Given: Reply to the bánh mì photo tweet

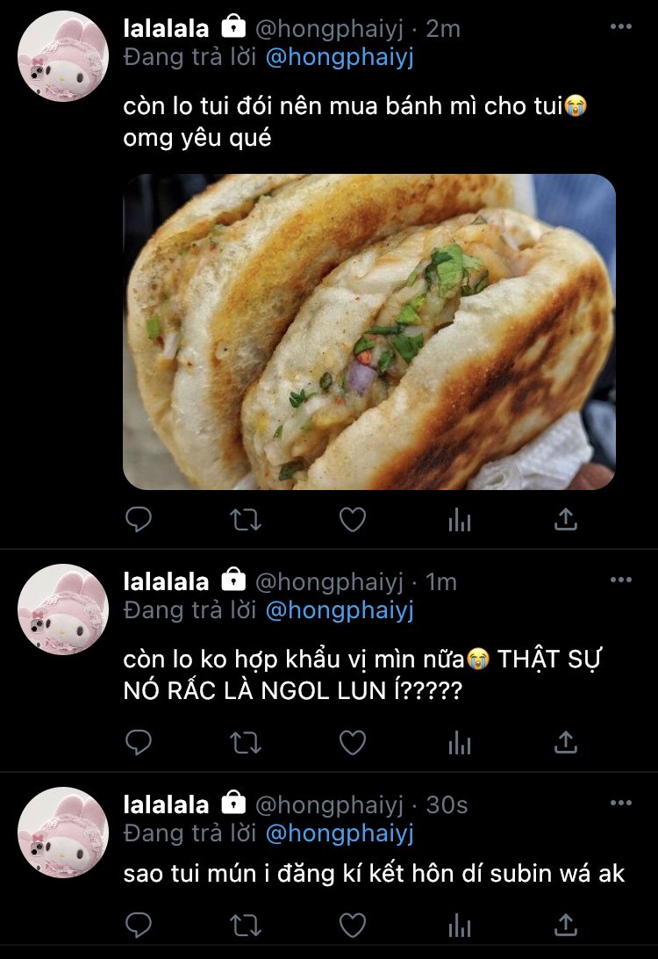Looking at the screenshot, I should click(139, 520).
